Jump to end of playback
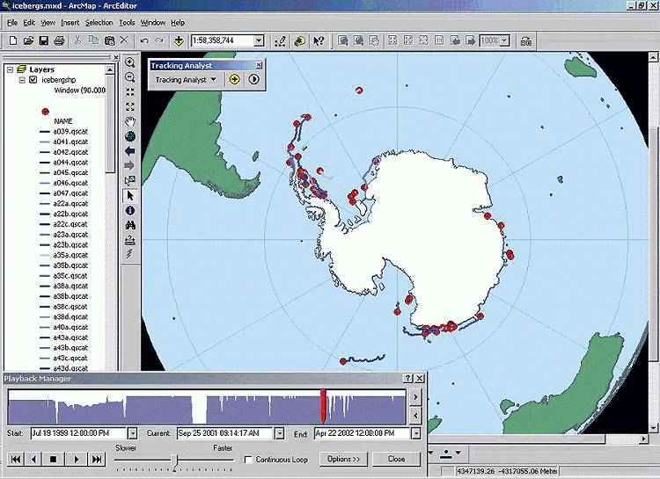Screen dimensions: 660x479 [96, 460]
